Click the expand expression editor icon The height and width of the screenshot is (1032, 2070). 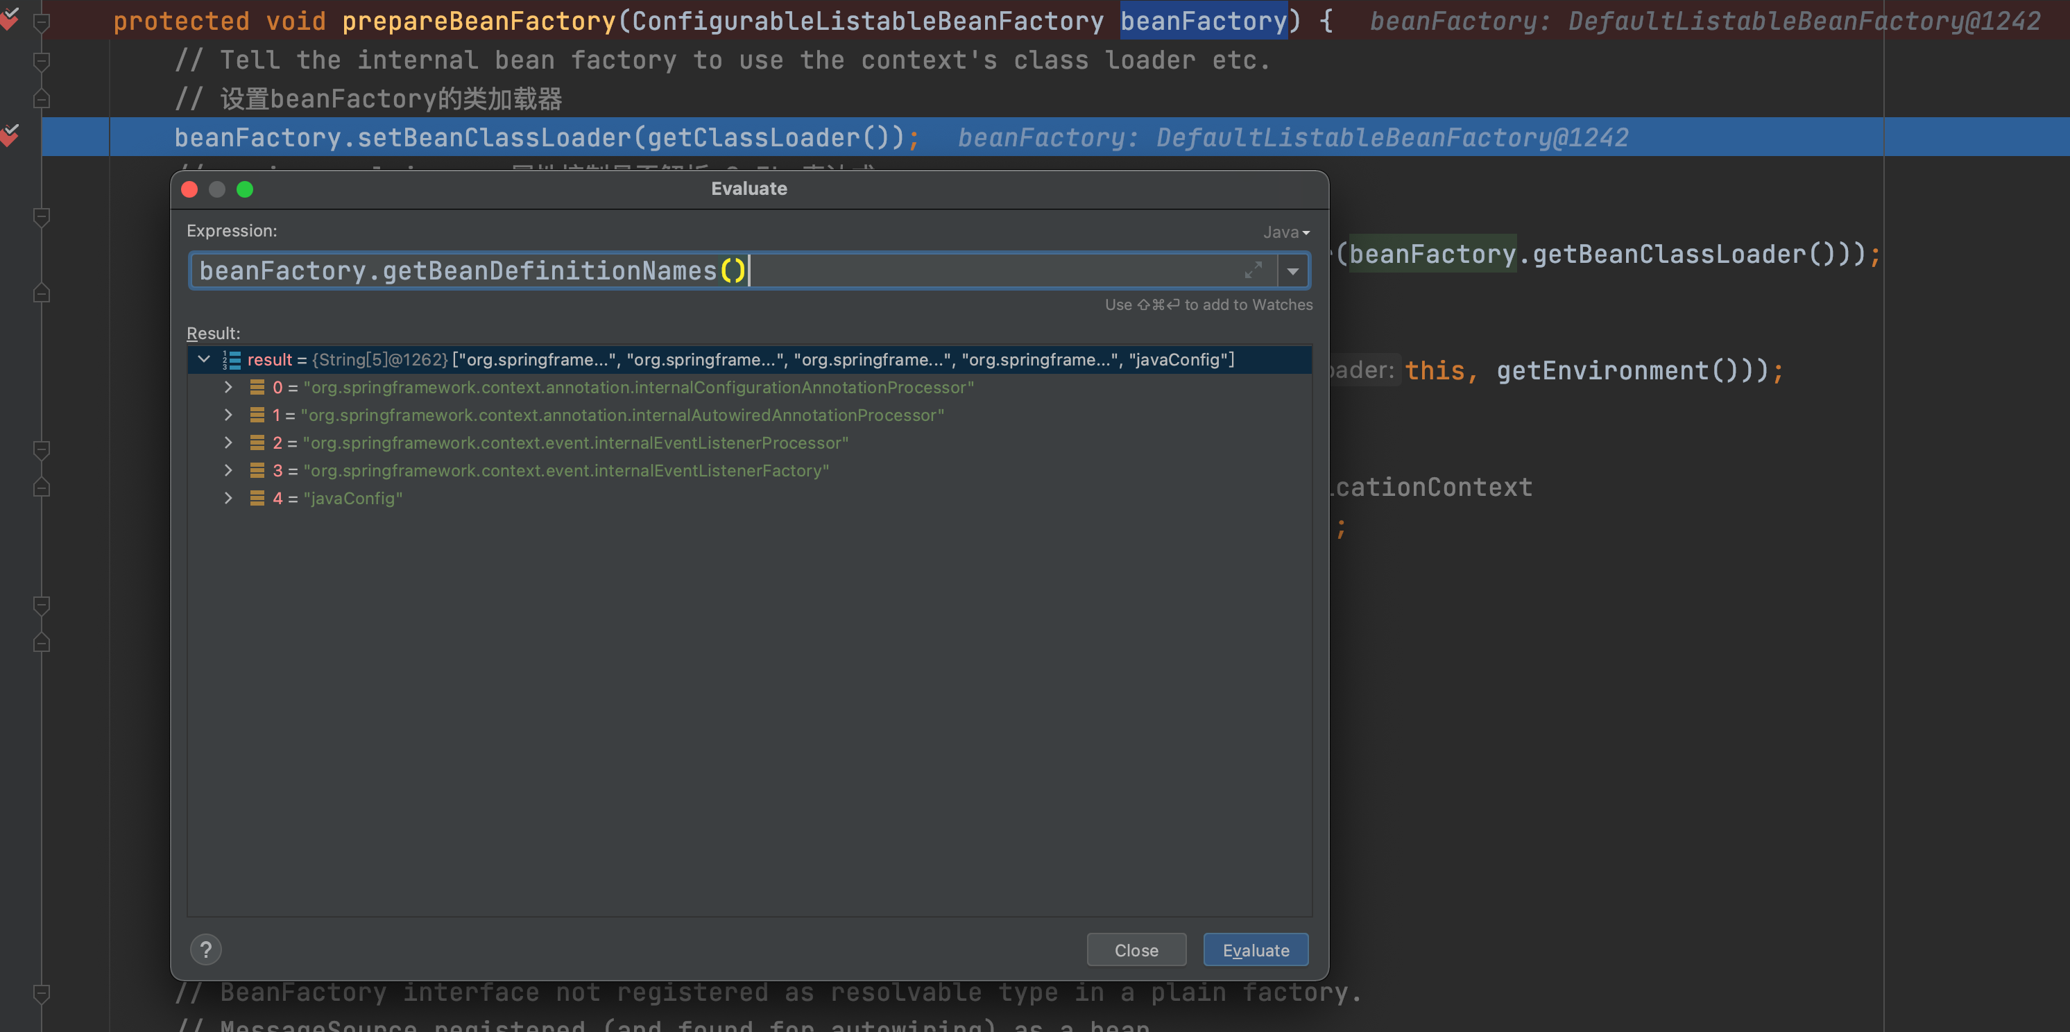click(x=1253, y=270)
